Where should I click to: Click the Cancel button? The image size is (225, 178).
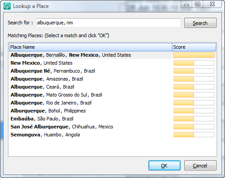coord(200,166)
